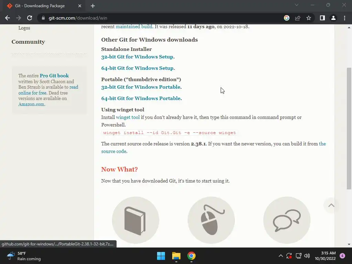The width and height of the screenshot is (352, 264).
Task: Download 32-bit Git for Windows Setup
Action: tap(137, 57)
